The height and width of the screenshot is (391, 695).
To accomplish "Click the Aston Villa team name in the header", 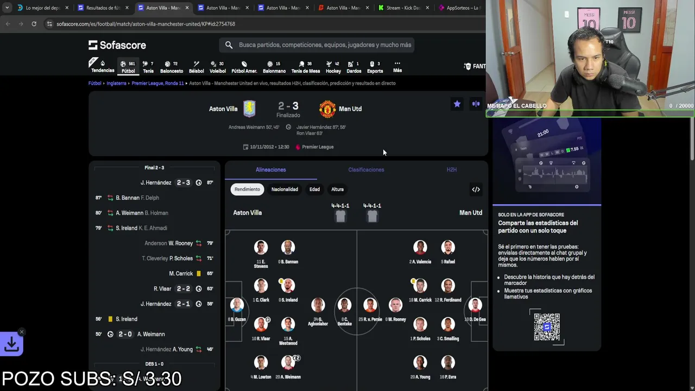I will 223,109.
